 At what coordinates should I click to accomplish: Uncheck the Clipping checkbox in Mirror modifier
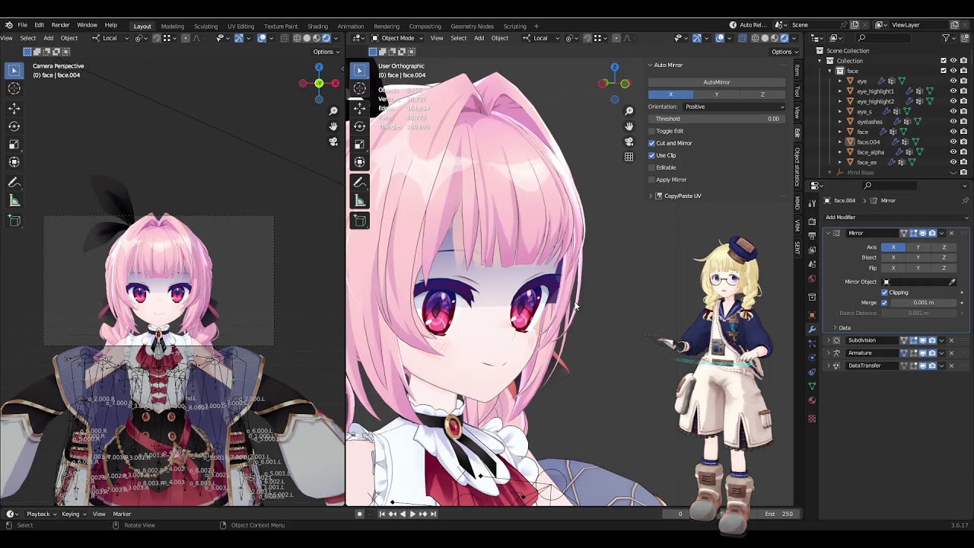click(884, 292)
